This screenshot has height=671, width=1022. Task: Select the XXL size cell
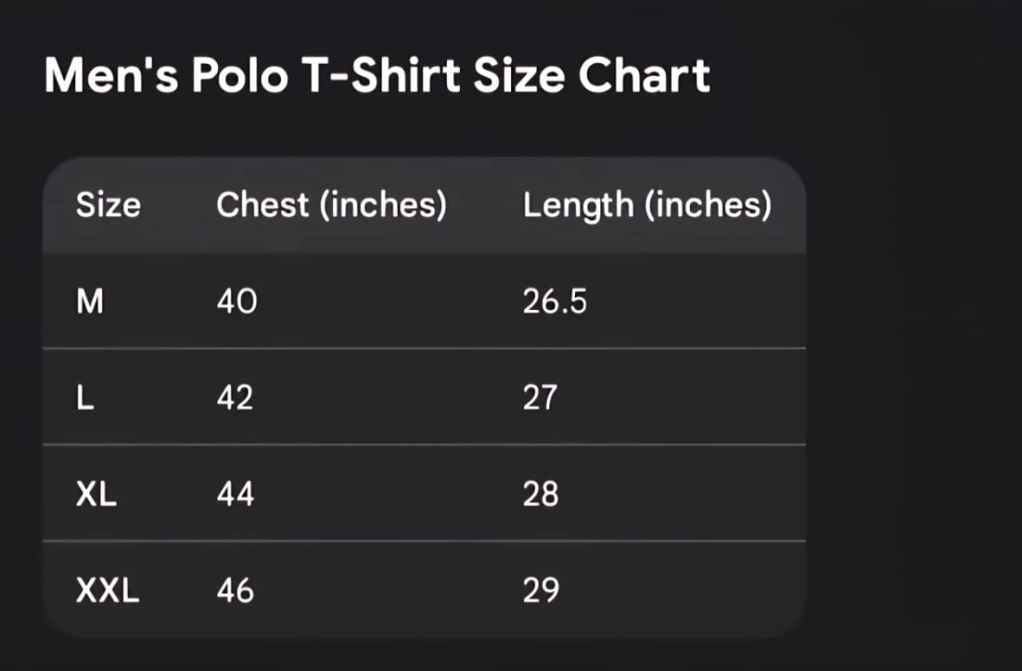point(107,590)
